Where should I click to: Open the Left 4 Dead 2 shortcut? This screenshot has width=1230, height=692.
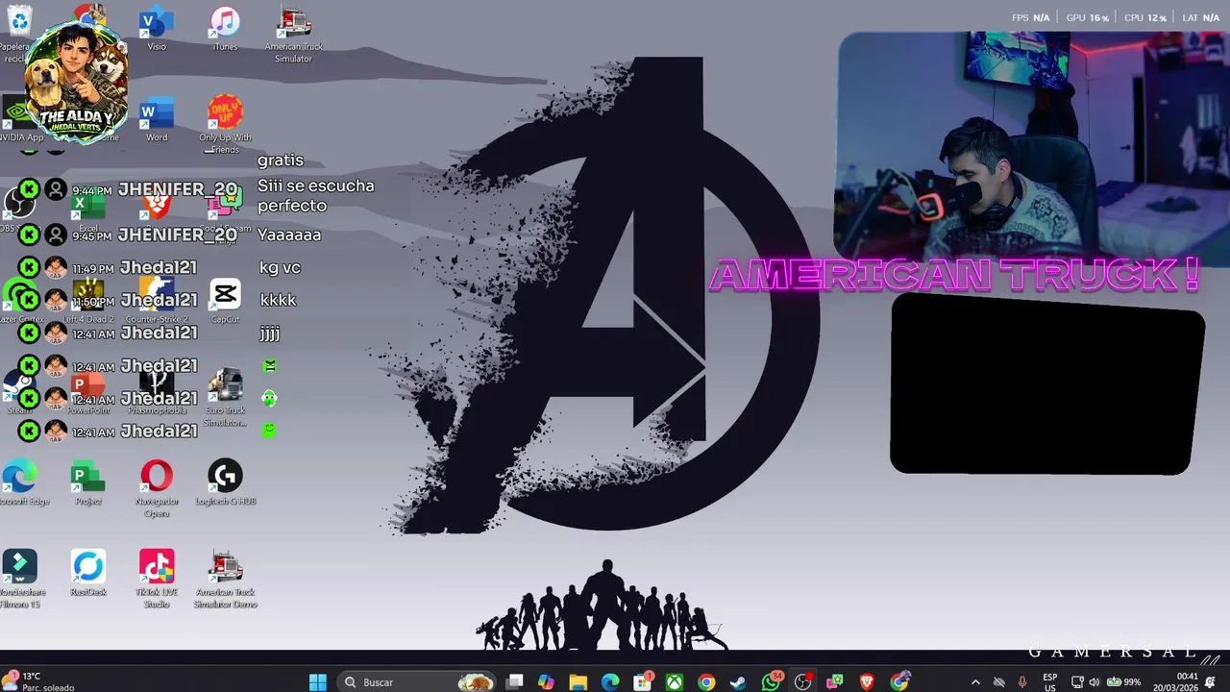pos(88,301)
